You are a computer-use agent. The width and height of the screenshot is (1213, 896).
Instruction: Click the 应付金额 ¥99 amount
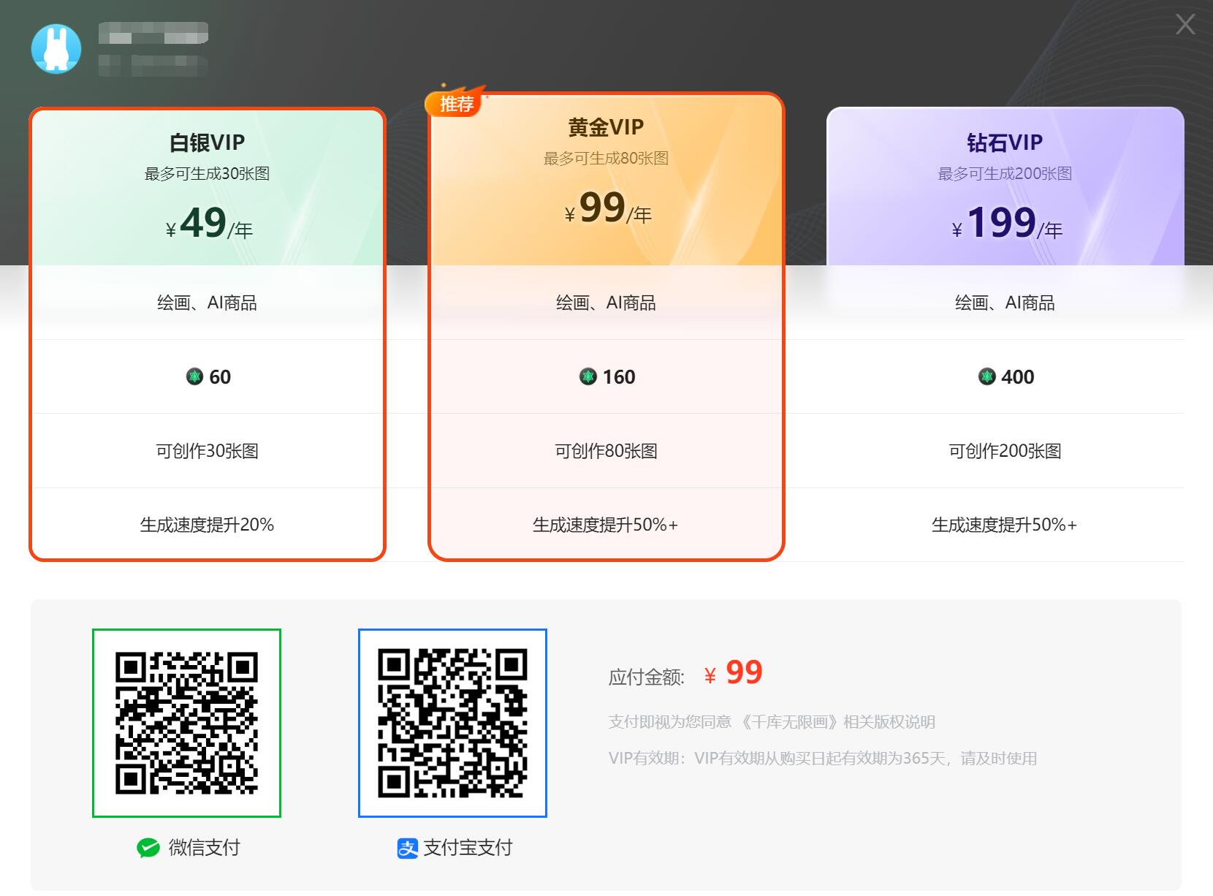[x=733, y=672]
